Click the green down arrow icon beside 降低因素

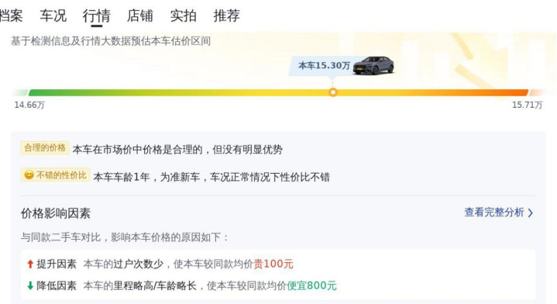coord(30,285)
